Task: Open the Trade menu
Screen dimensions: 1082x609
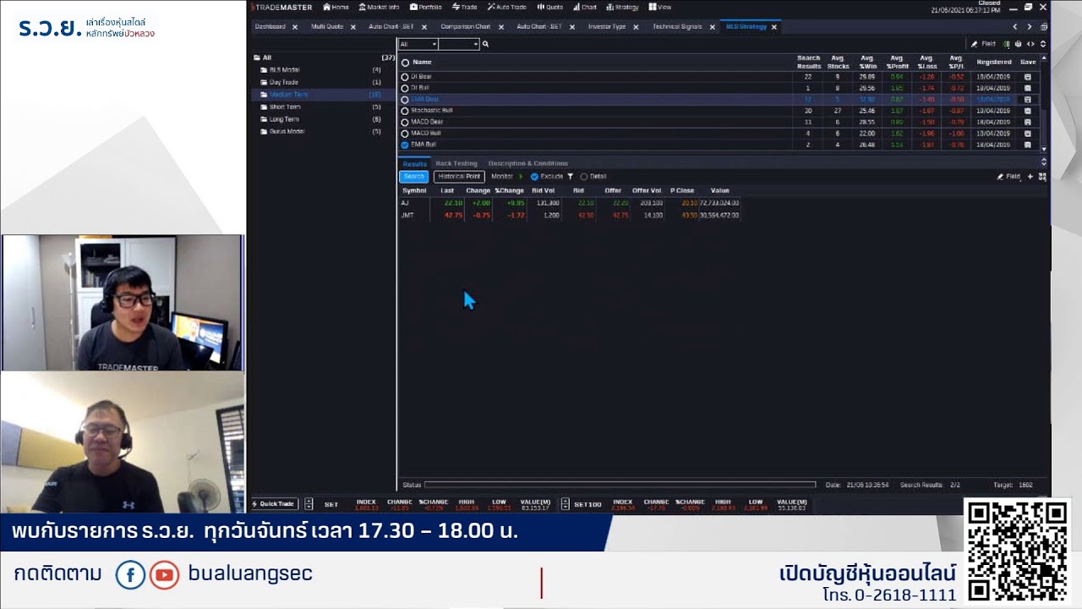Action: pyautogui.click(x=465, y=7)
